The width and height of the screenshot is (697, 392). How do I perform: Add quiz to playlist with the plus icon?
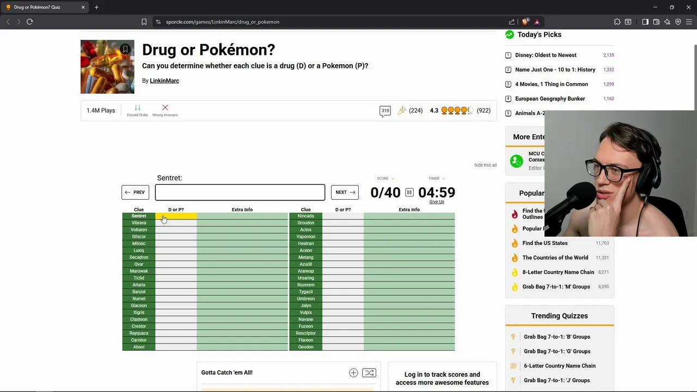pyautogui.click(x=353, y=372)
